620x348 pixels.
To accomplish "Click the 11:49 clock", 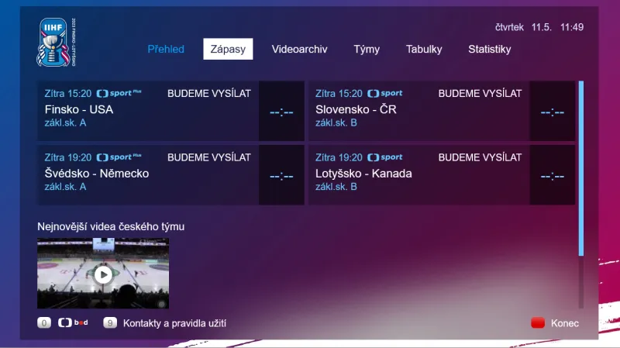I will [x=572, y=27].
